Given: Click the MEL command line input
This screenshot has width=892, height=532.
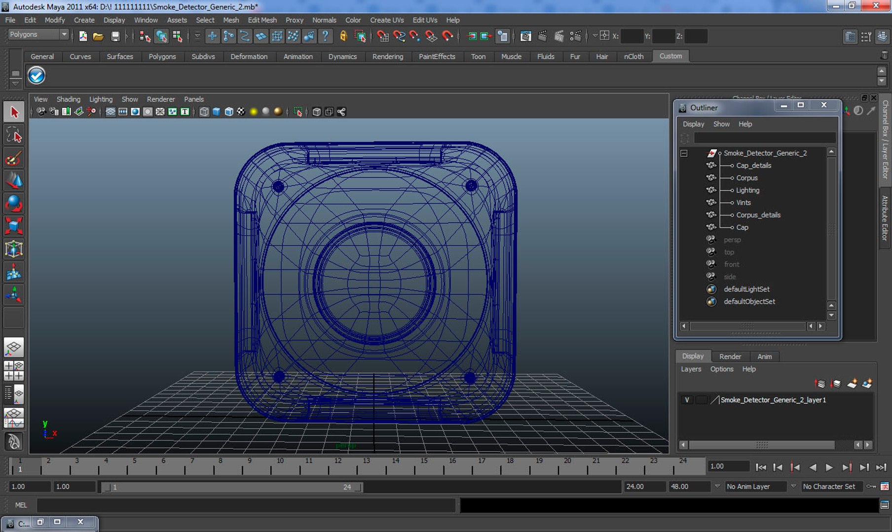Looking at the screenshot, I should point(246,505).
